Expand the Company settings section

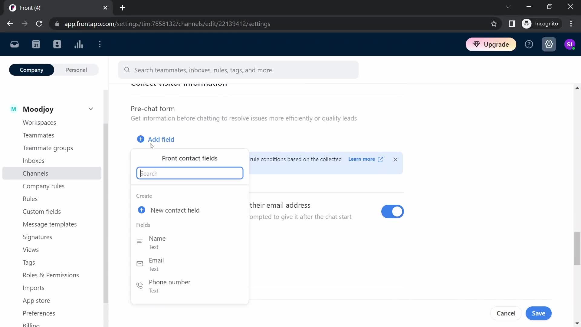pos(91,109)
